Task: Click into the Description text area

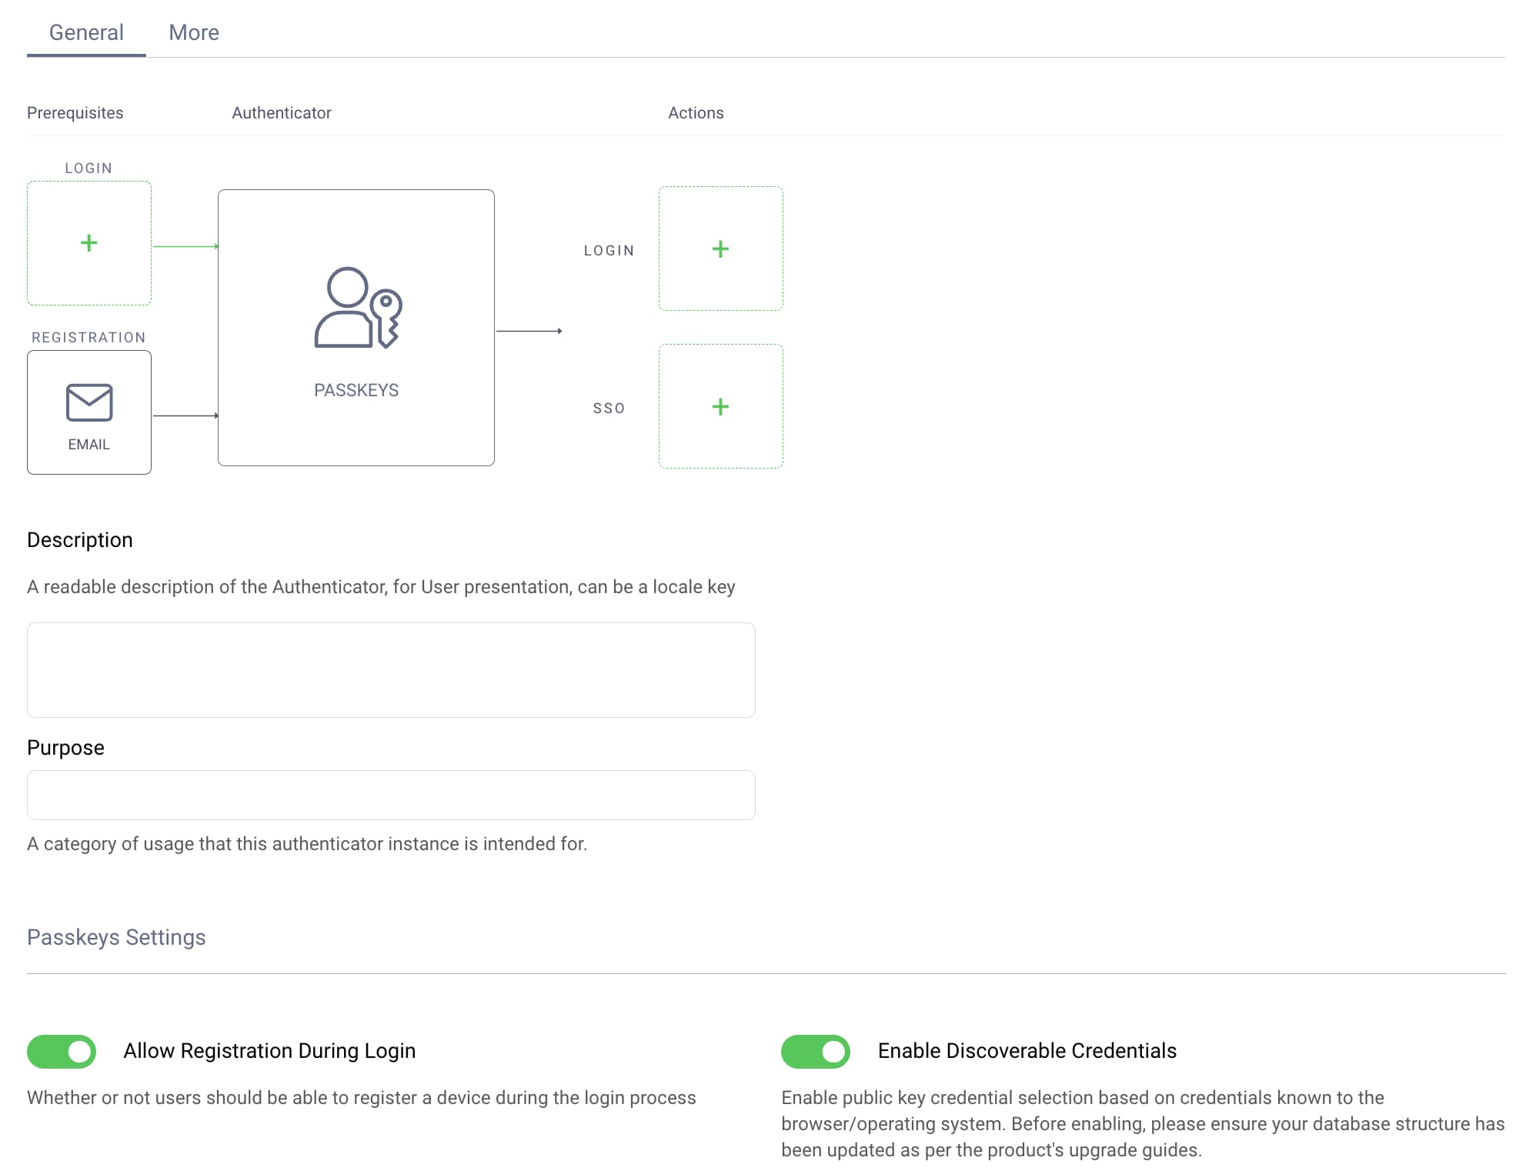Action: coord(391,669)
